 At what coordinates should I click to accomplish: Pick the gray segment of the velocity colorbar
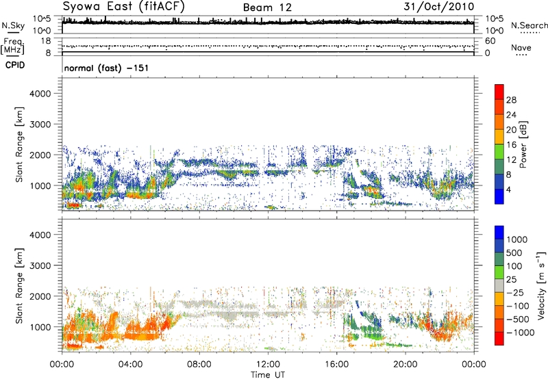click(x=499, y=286)
